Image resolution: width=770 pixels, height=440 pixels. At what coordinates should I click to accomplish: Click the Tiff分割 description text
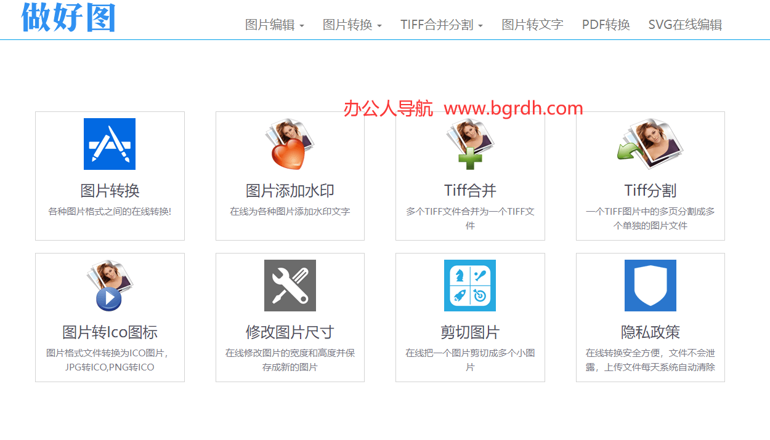(650, 218)
